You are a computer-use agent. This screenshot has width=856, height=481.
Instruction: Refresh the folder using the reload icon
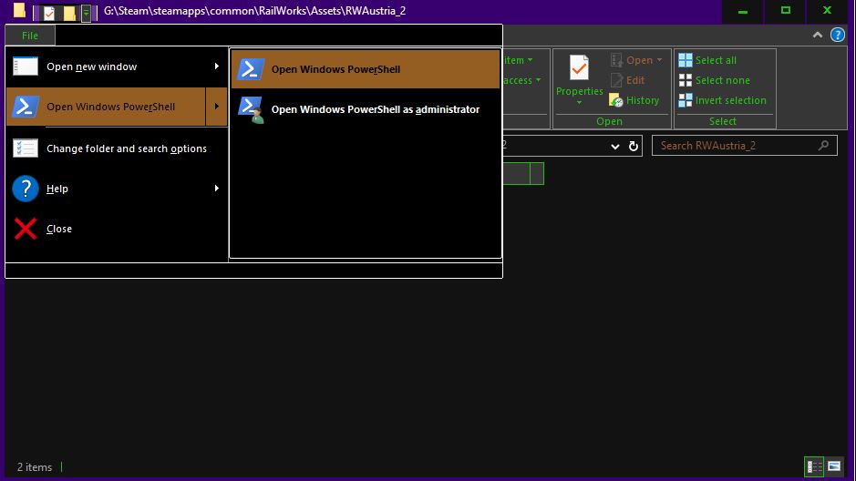[634, 146]
